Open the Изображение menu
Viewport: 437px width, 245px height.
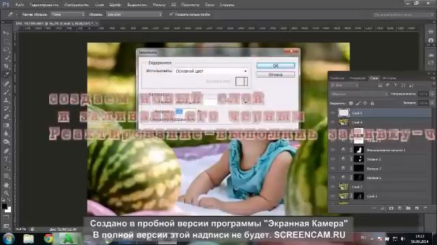click(76, 5)
